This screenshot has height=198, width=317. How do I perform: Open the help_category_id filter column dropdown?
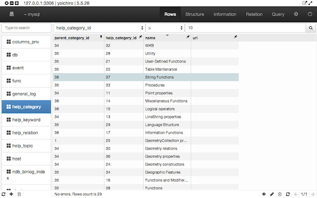[99, 28]
